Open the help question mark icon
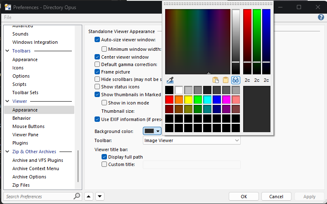This screenshot has width=327, height=204. coord(321,17)
